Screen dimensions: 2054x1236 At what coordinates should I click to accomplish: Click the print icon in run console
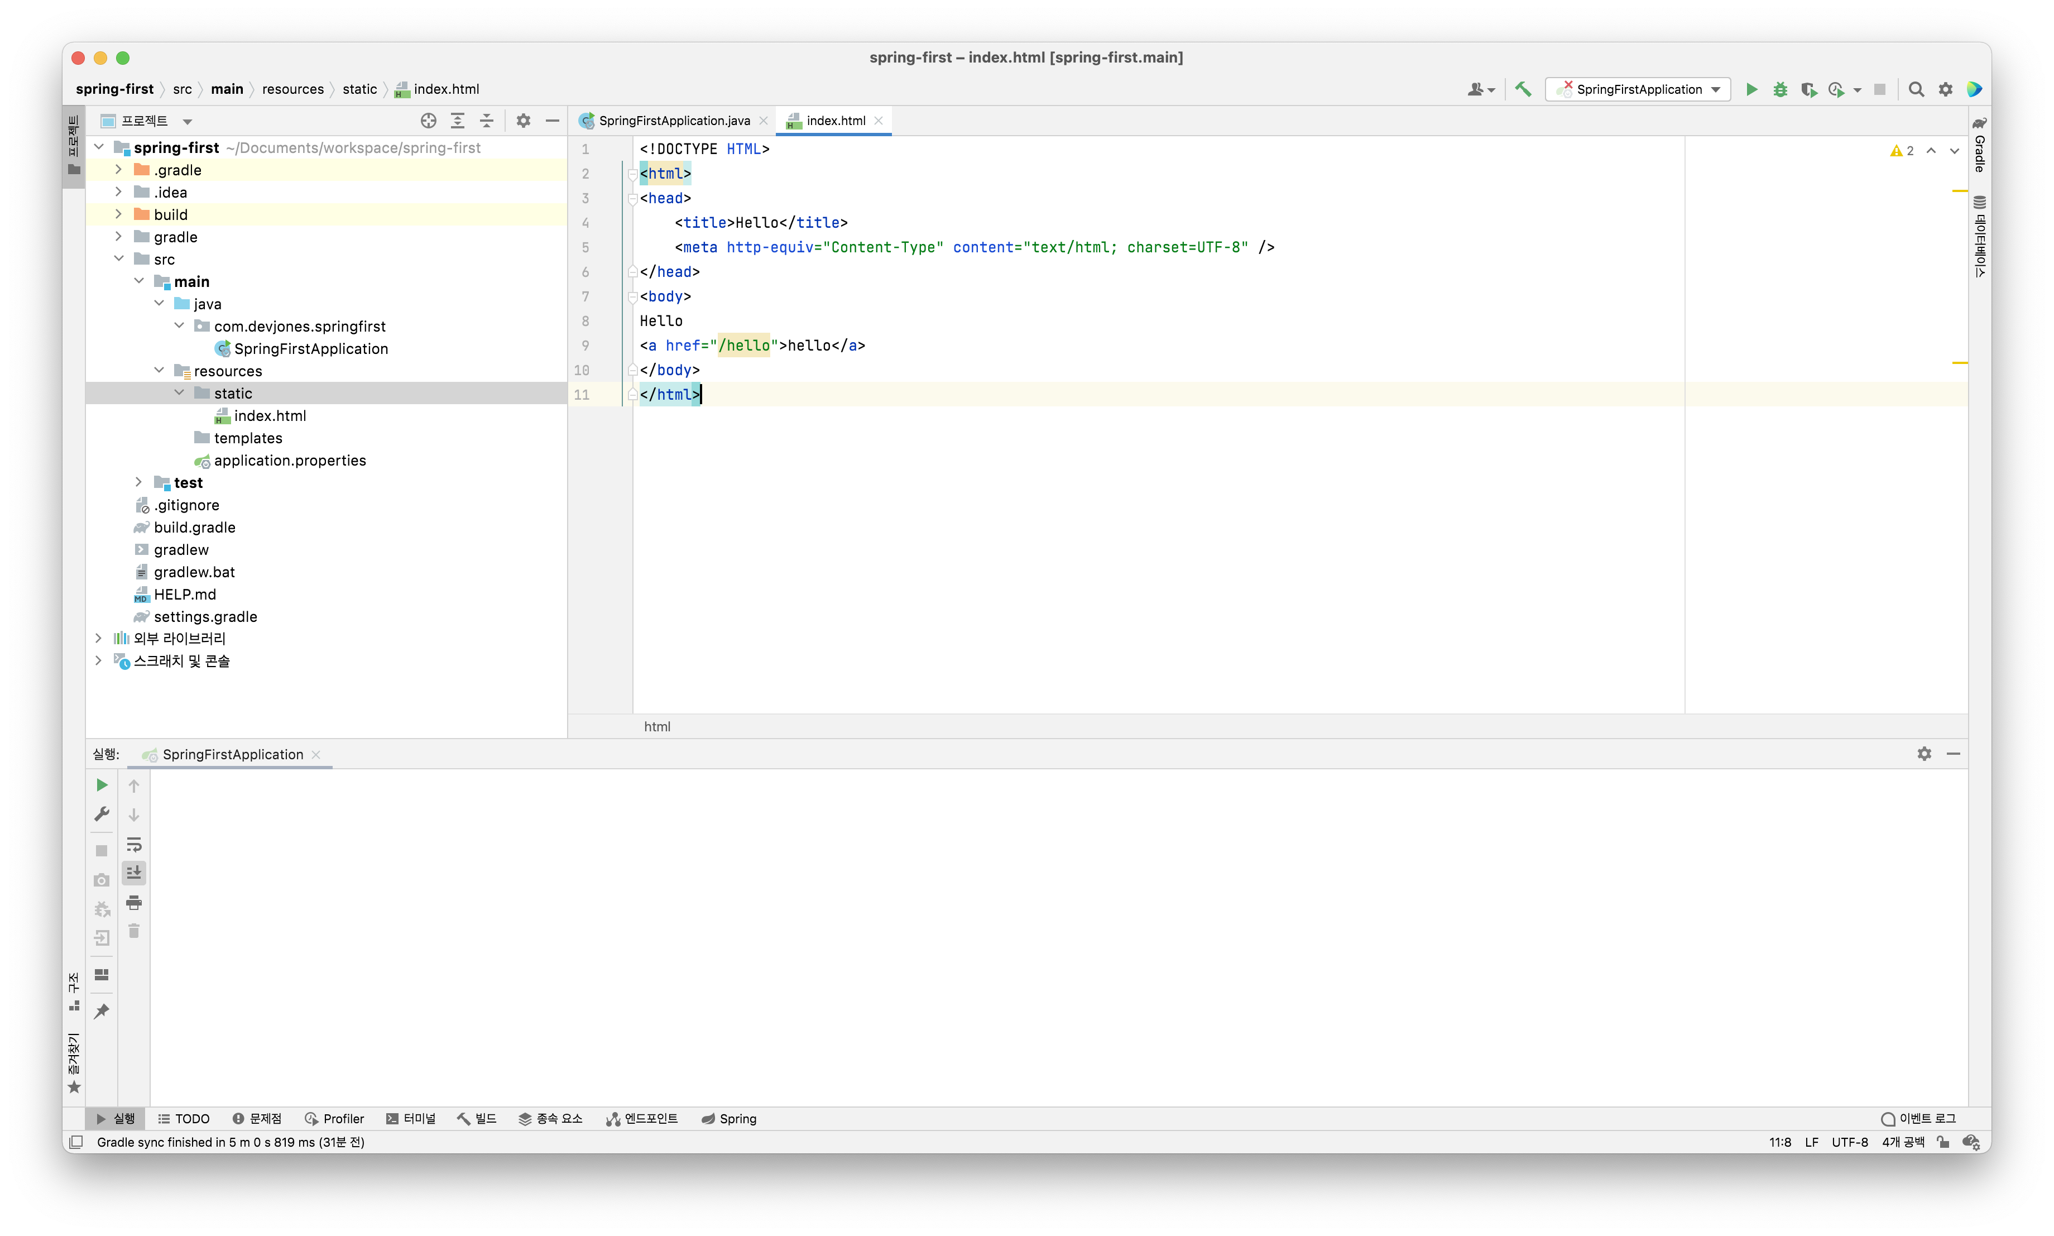click(134, 902)
